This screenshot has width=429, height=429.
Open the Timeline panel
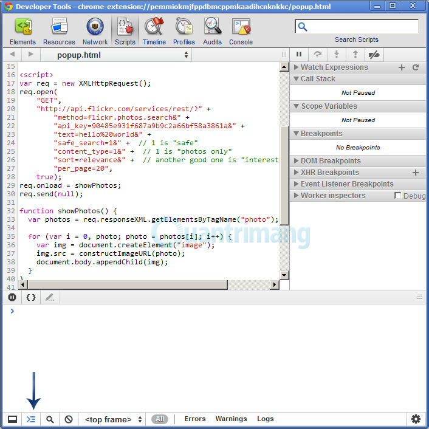154,31
